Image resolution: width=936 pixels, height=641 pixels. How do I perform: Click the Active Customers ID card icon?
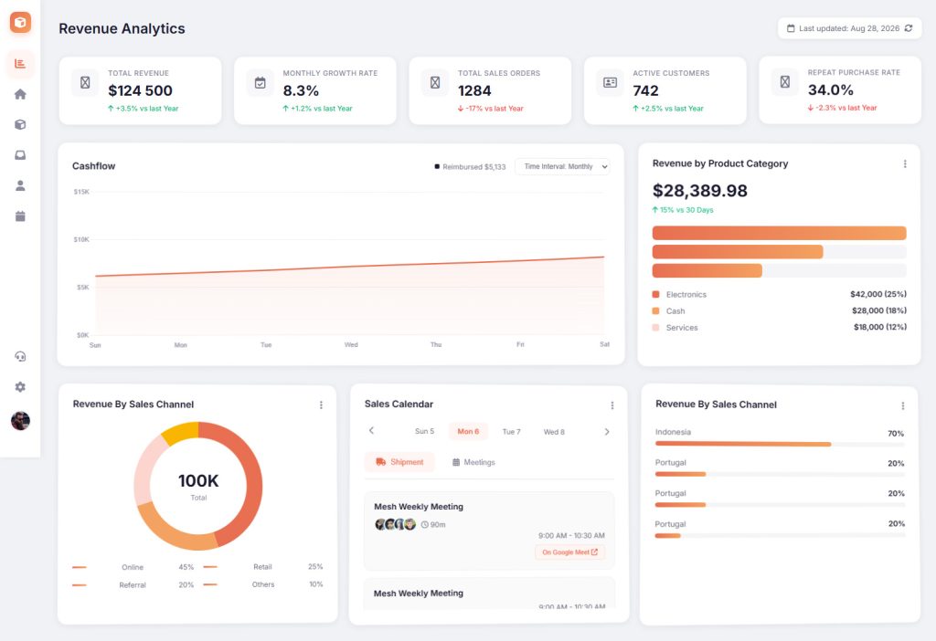pyautogui.click(x=610, y=82)
